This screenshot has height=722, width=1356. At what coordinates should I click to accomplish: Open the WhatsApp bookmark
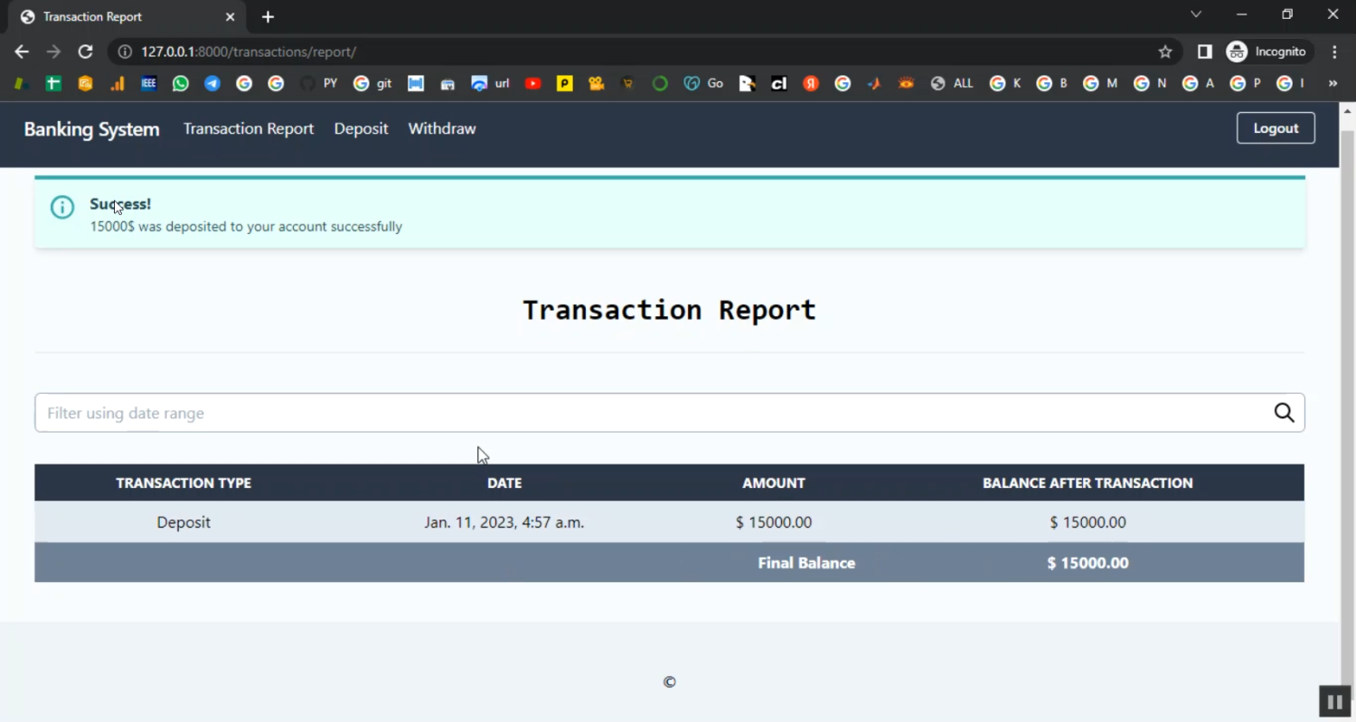pos(181,83)
